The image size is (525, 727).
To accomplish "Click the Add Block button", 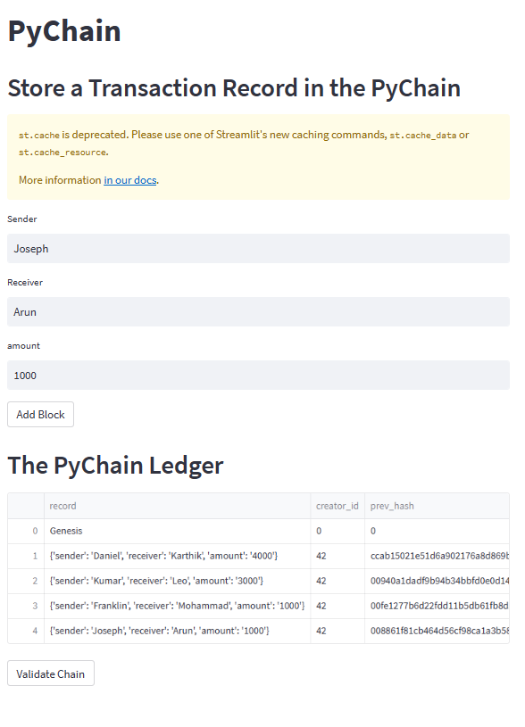I will [x=39, y=414].
